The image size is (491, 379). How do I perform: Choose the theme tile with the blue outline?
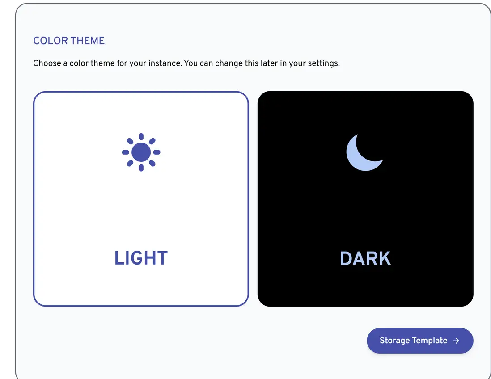click(141, 199)
